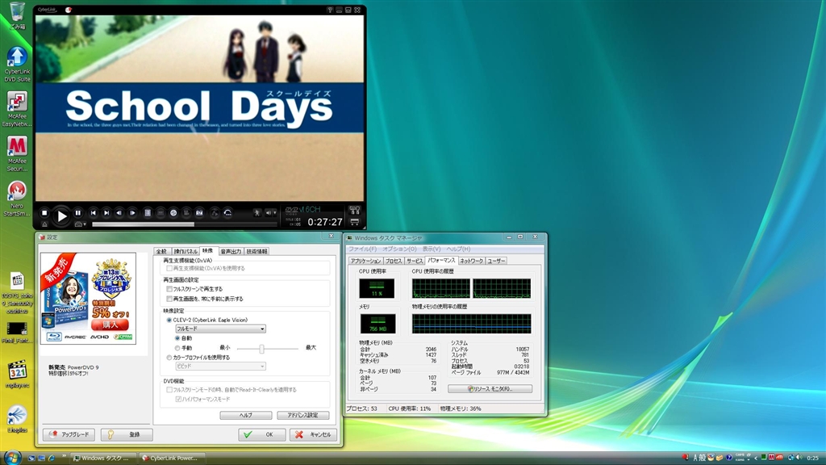Click the walking figure icon in PowerDVD
Viewport: 826px width, 465px height.
pyautogui.click(x=257, y=213)
